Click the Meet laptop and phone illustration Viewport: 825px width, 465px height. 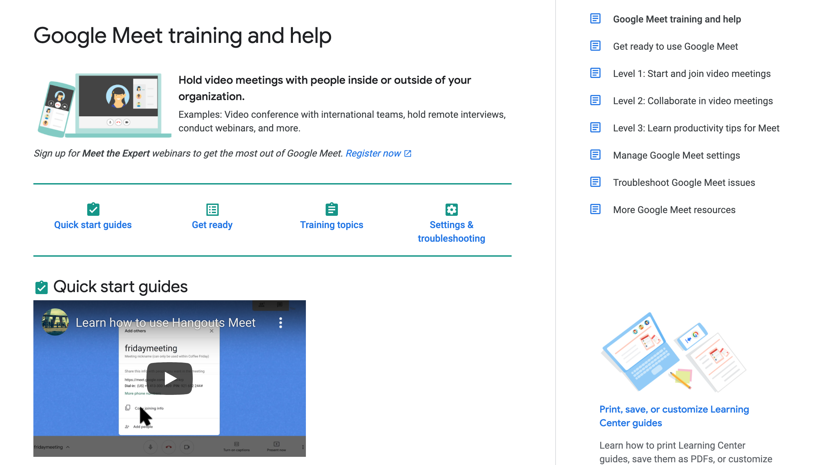coord(104,105)
